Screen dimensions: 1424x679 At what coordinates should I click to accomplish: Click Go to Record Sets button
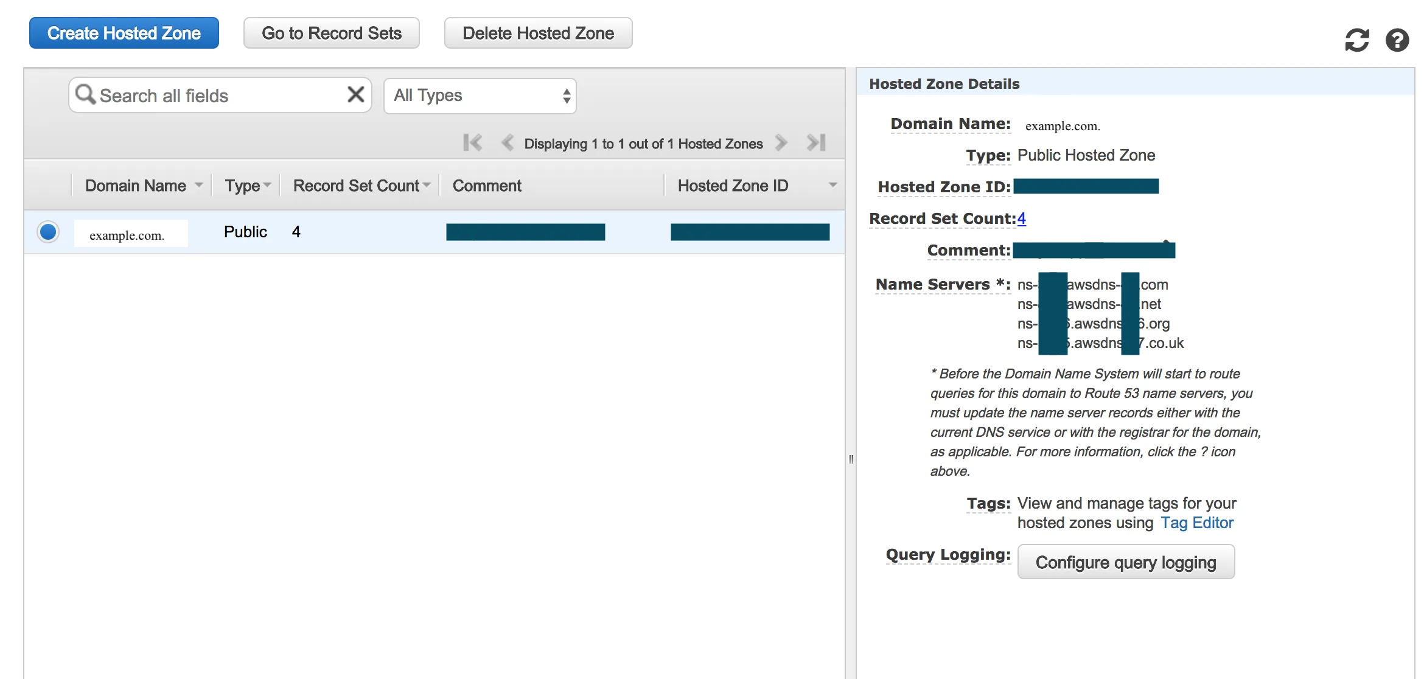click(332, 33)
